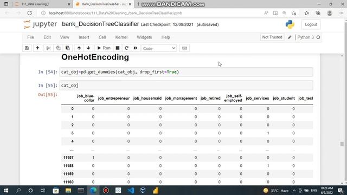Click the OneHotEncoding heading

click(95, 57)
